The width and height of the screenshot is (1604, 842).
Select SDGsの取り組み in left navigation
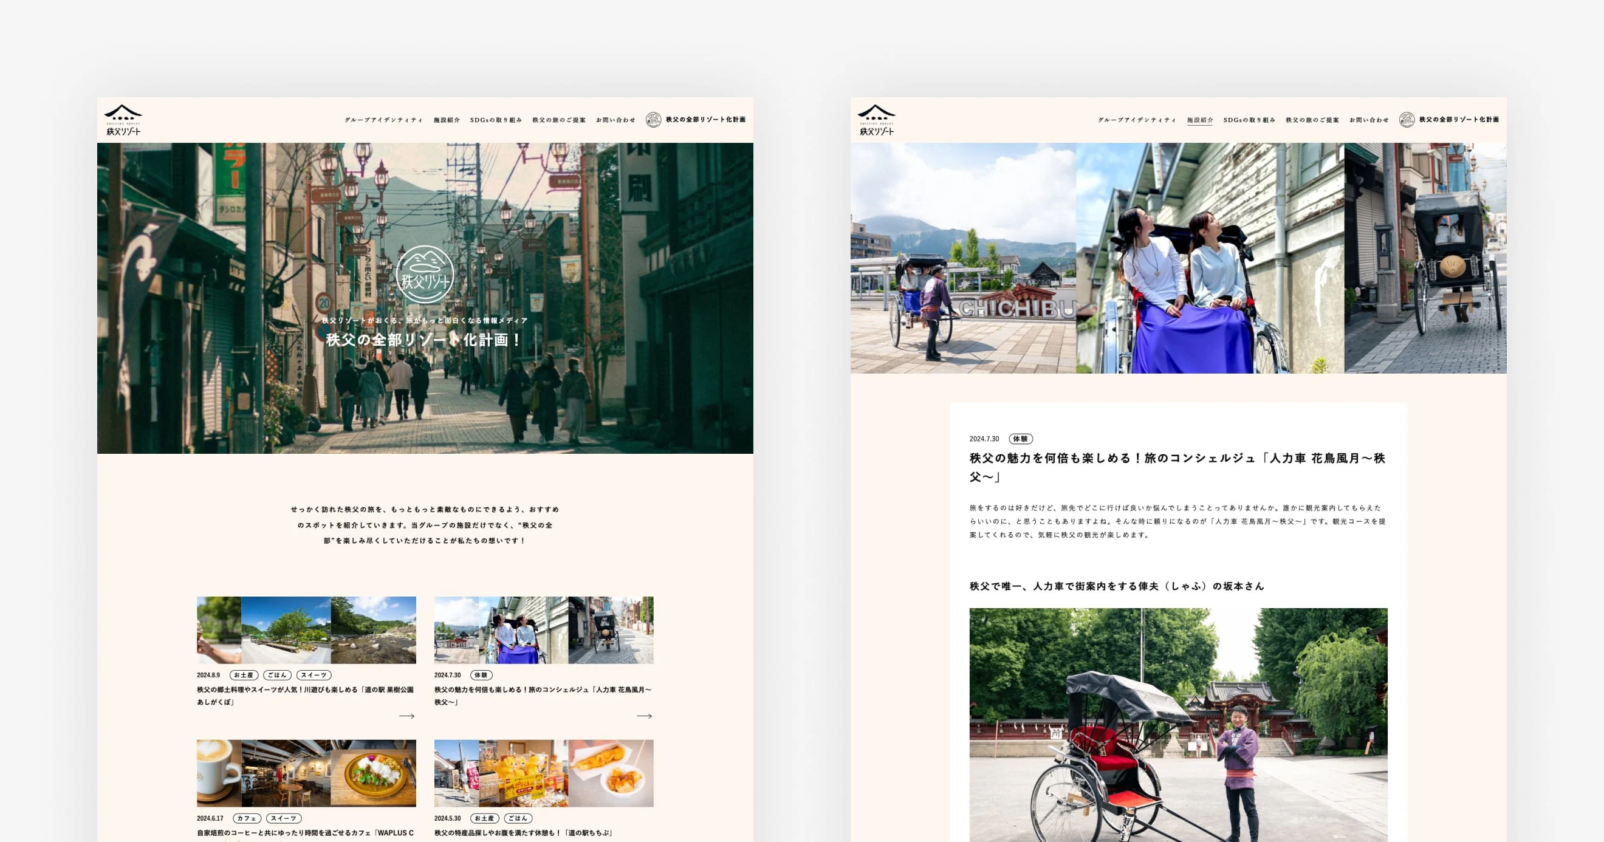(496, 120)
